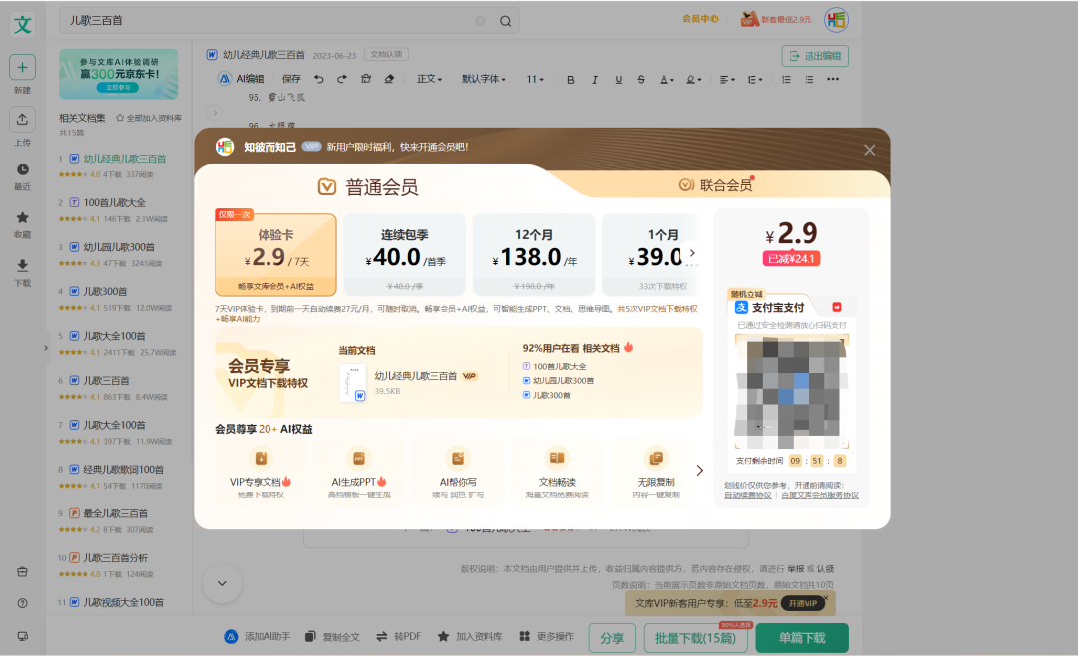The image size is (1078, 656).
Task: Click the VIP专享文档 benefit icon
Action: pyautogui.click(x=261, y=459)
